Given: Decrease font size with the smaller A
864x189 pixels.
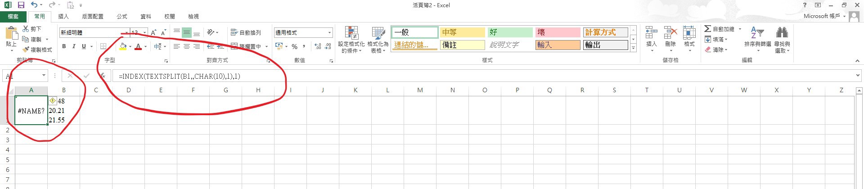Looking at the screenshot, I should click(x=163, y=32).
